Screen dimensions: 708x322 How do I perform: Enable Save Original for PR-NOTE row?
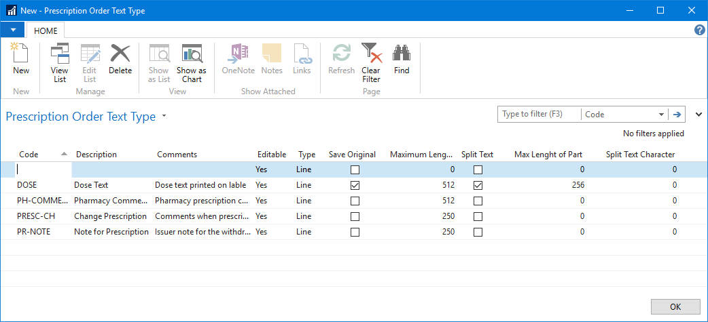(x=355, y=232)
